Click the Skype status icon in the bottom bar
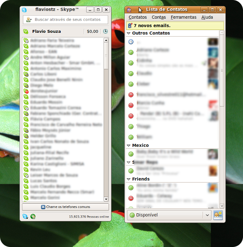The height and width of the screenshot is (247, 243). (25, 217)
